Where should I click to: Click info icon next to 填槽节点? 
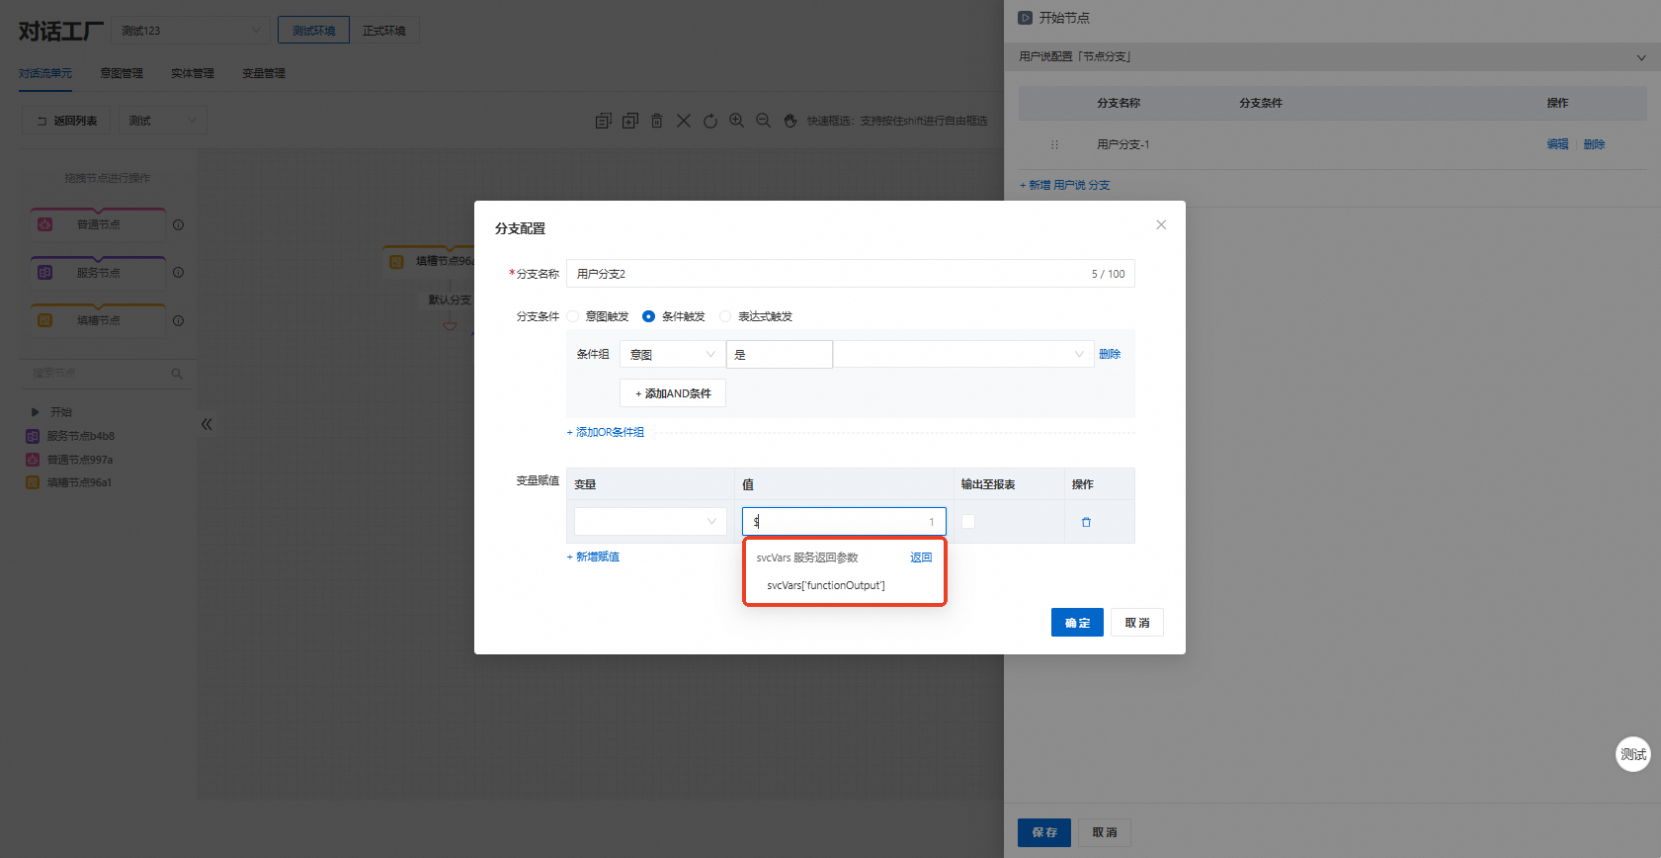(x=179, y=320)
